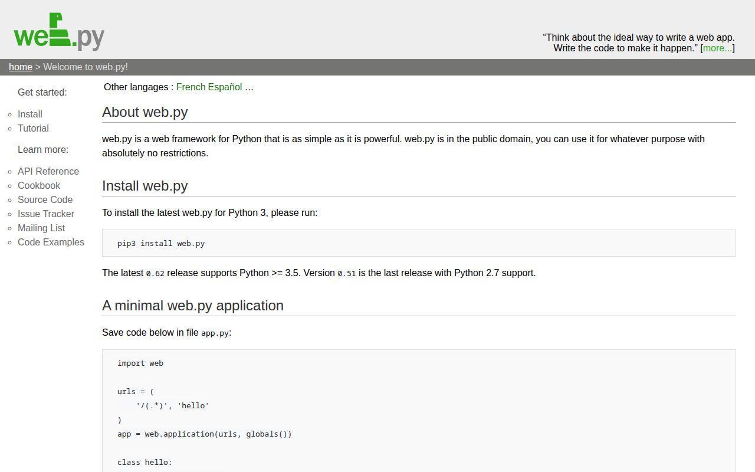The image size is (755, 472).
Task: Open the Cookbook page
Action: pos(39,186)
